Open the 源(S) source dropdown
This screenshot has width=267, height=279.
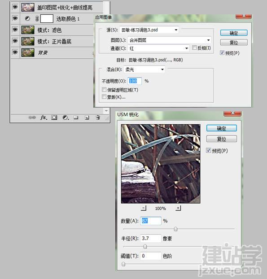[x=149, y=30]
